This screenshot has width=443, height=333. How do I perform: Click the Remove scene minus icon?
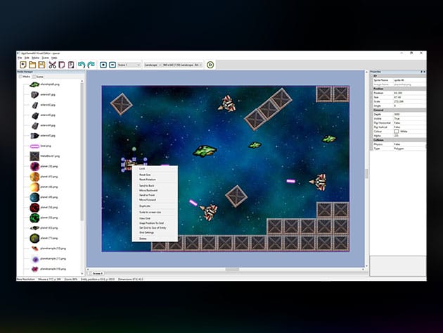pos(113,65)
